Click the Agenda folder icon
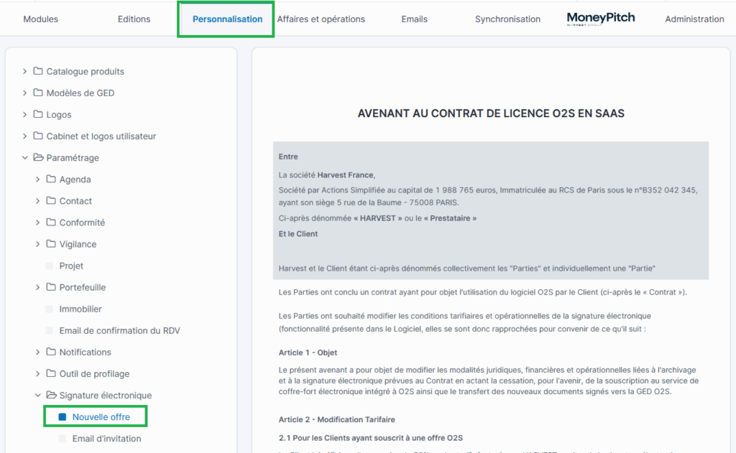Viewport: 736px width, 453px height. tap(51, 179)
